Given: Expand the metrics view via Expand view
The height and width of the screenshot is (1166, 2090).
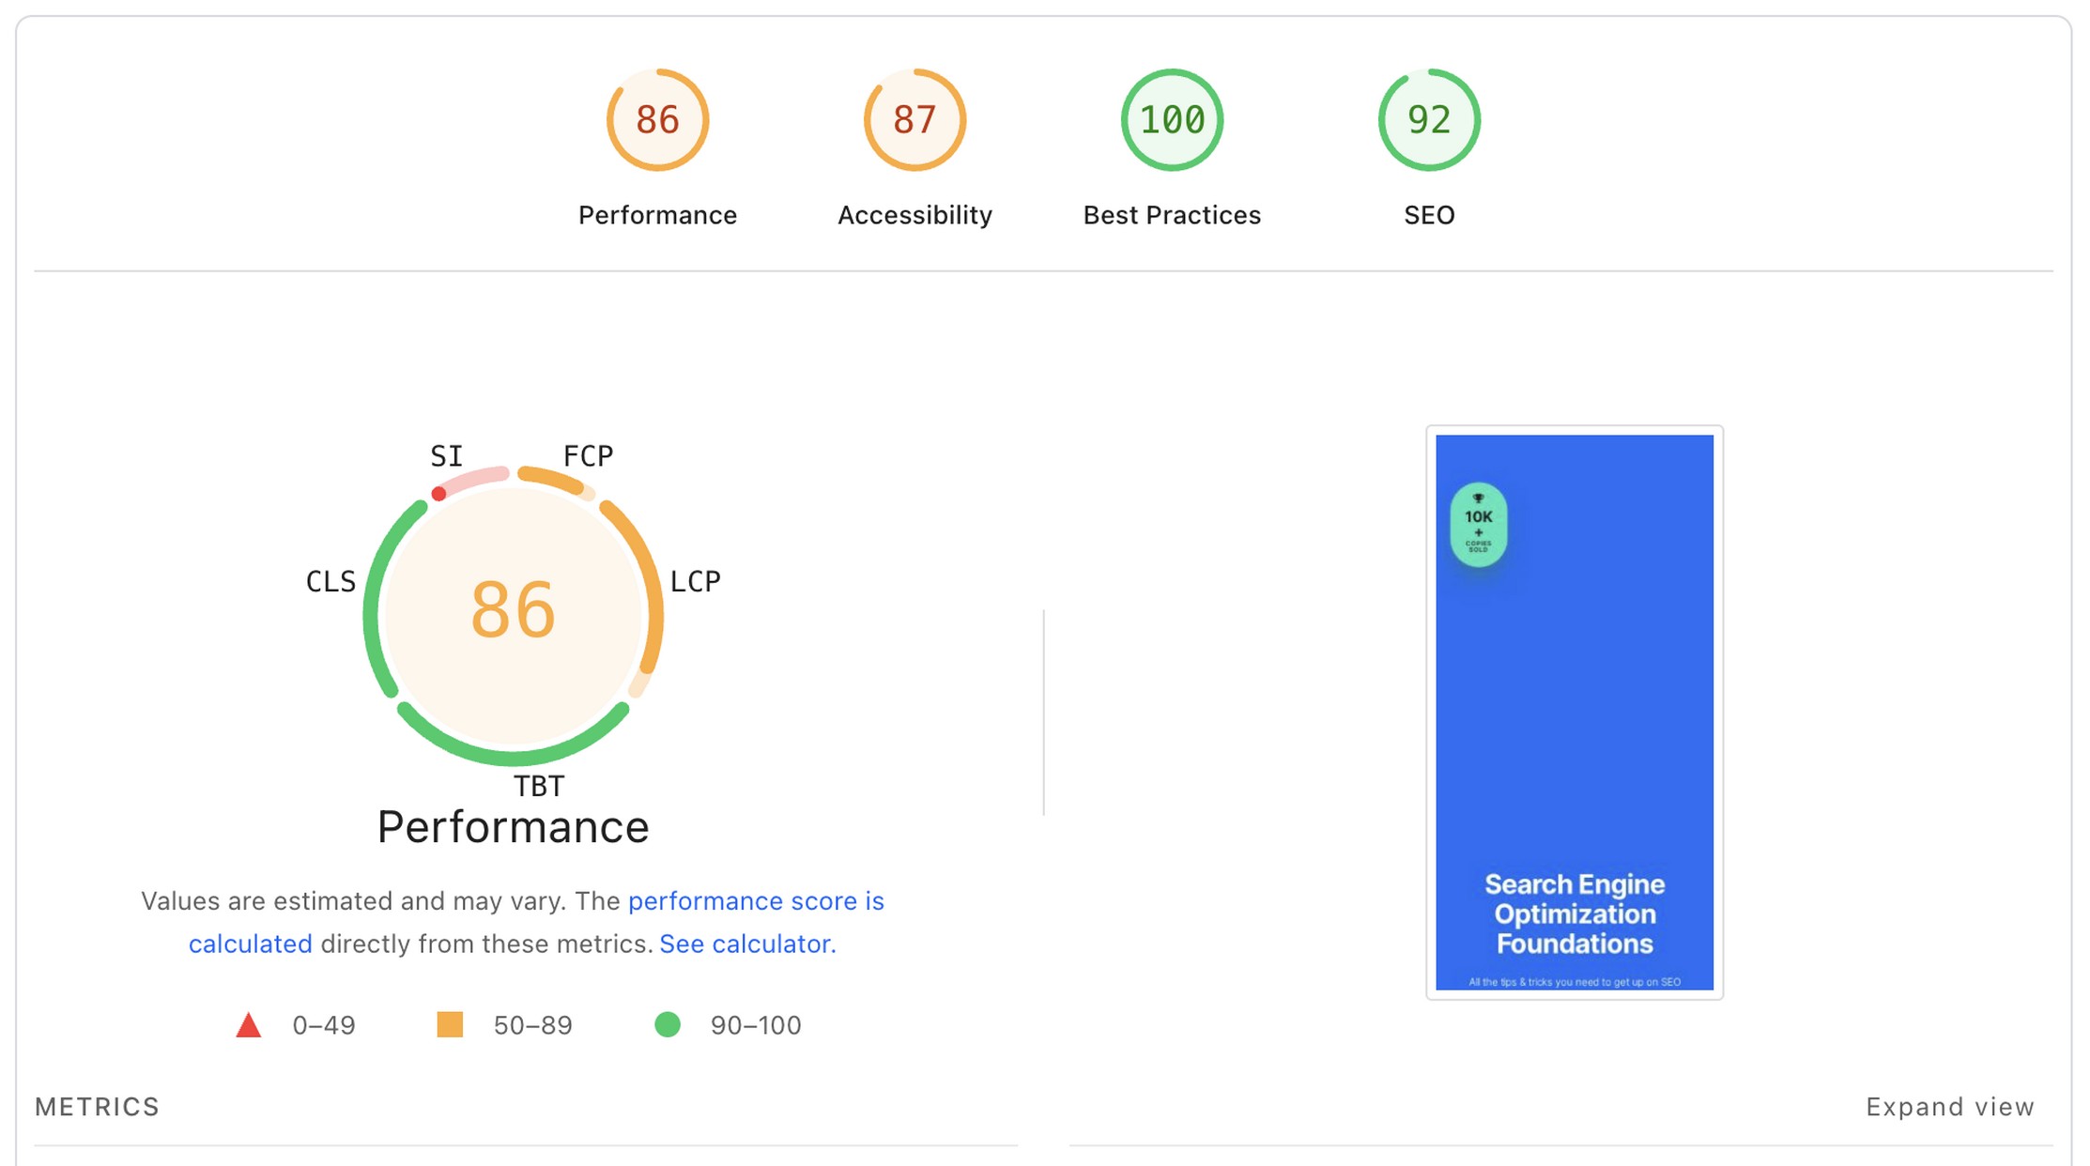Looking at the screenshot, I should 1947,1106.
